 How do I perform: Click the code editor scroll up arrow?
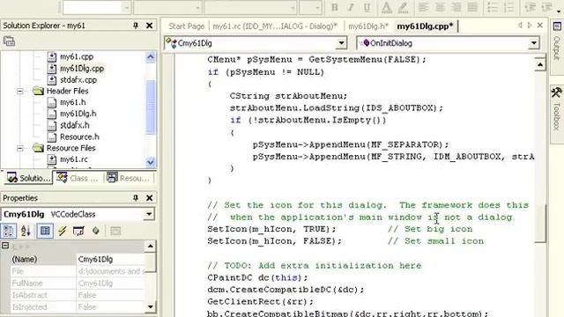(x=540, y=64)
